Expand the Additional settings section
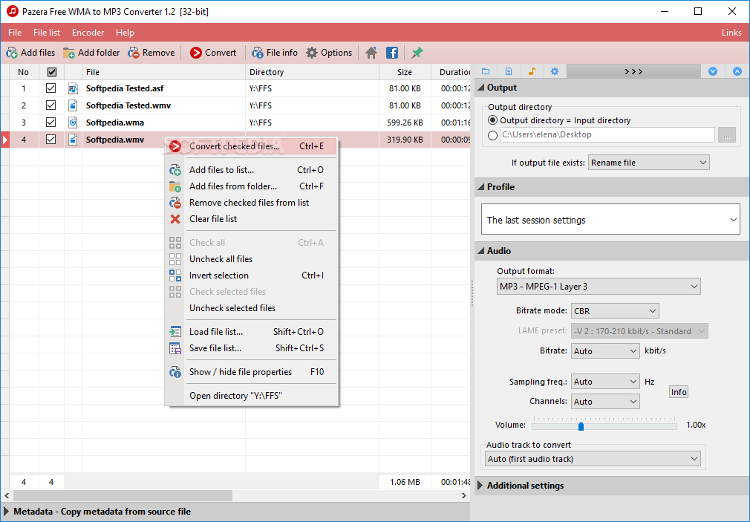Screen dimensions: 750x522 click(x=480, y=486)
